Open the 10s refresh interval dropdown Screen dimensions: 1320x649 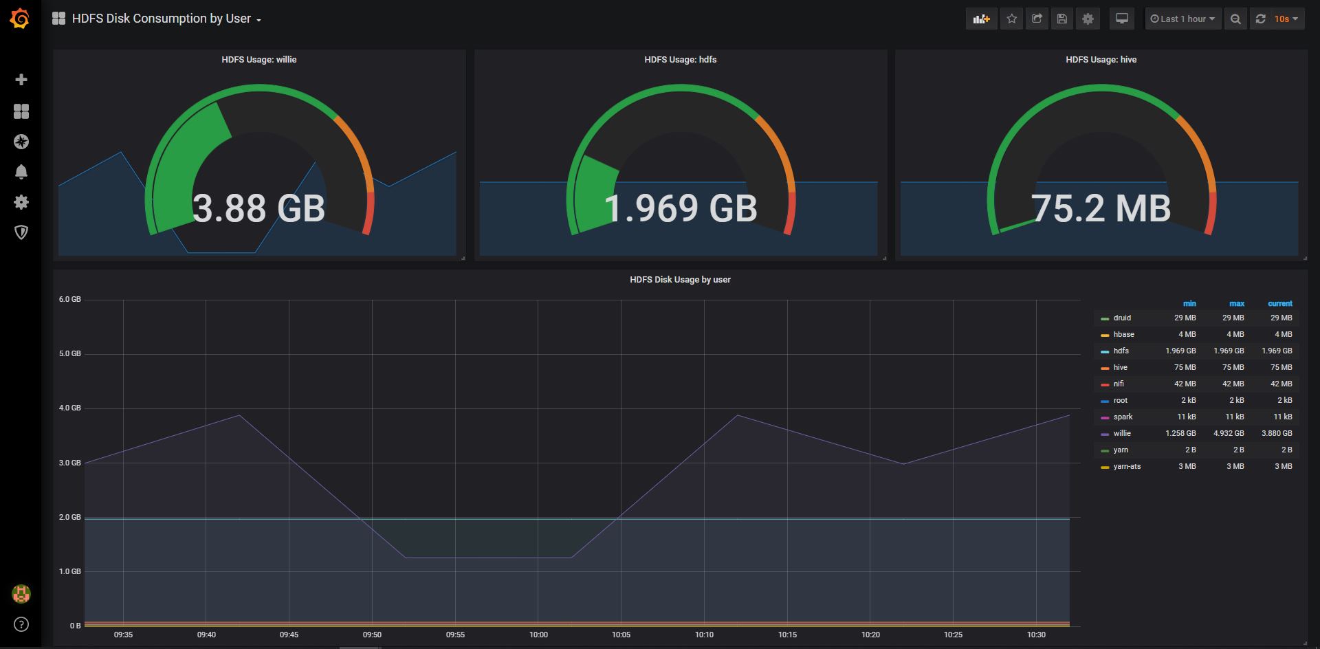tap(1283, 19)
